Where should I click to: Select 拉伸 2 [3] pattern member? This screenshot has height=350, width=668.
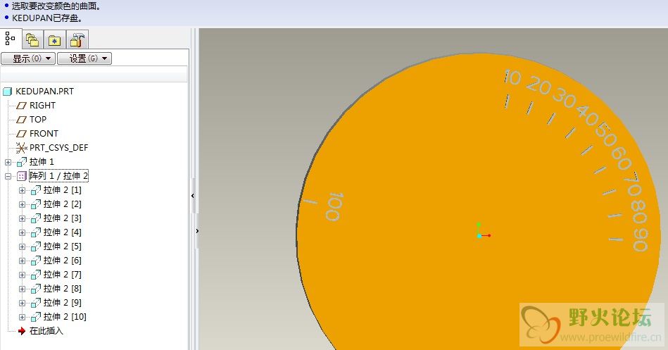[62, 218]
